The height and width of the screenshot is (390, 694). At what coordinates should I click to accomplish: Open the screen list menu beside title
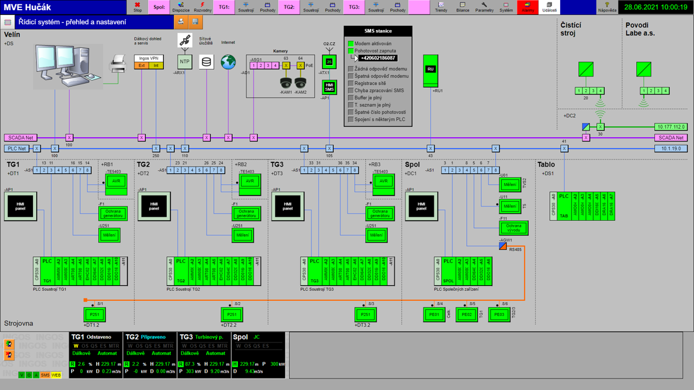point(7,22)
